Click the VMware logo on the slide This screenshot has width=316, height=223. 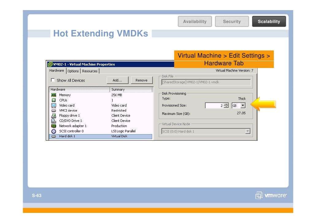click(x=271, y=195)
